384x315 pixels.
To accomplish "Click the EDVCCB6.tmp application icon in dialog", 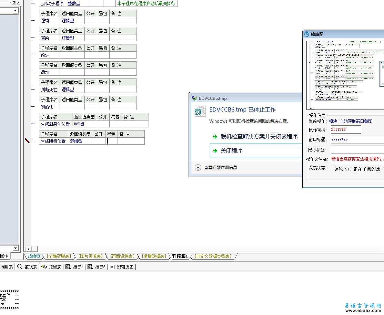I will (200, 111).
